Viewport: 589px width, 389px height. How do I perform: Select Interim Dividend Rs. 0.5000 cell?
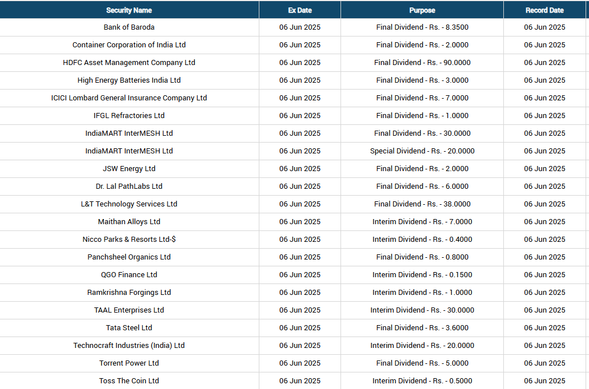[x=422, y=380]
